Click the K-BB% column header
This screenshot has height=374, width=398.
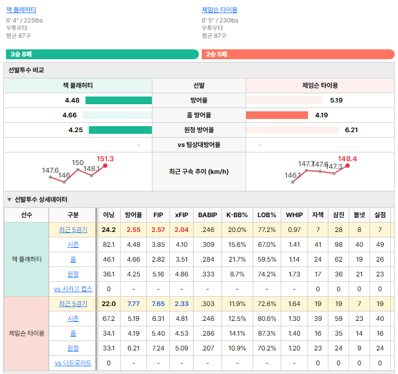tap(237, 215)
